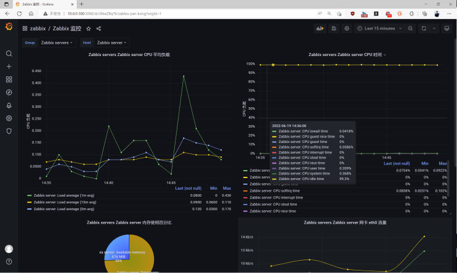Expand the refresh interval dropdown arrow
457x273 pixels.
point(434,28)
